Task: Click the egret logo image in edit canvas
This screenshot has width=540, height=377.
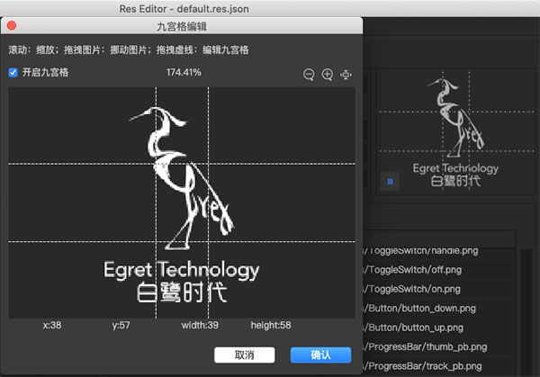Action: 182,205
